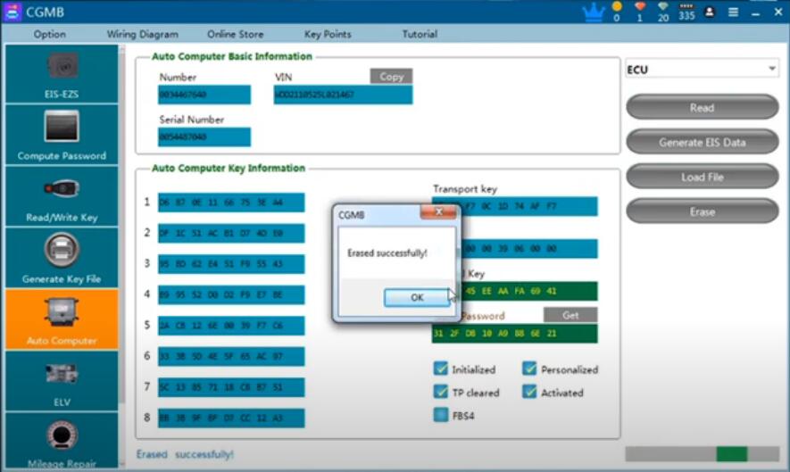Image resolution: width=790 pixels, height=472 pixels.
Task: Select Compute Password in sidebar
Action: click(62, 135)
